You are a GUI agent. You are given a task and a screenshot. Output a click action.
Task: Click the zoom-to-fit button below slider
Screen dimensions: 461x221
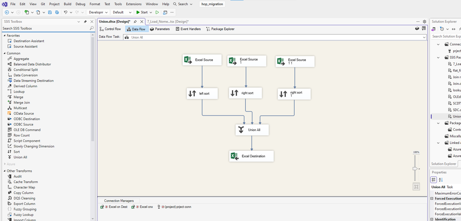[416, 187]
